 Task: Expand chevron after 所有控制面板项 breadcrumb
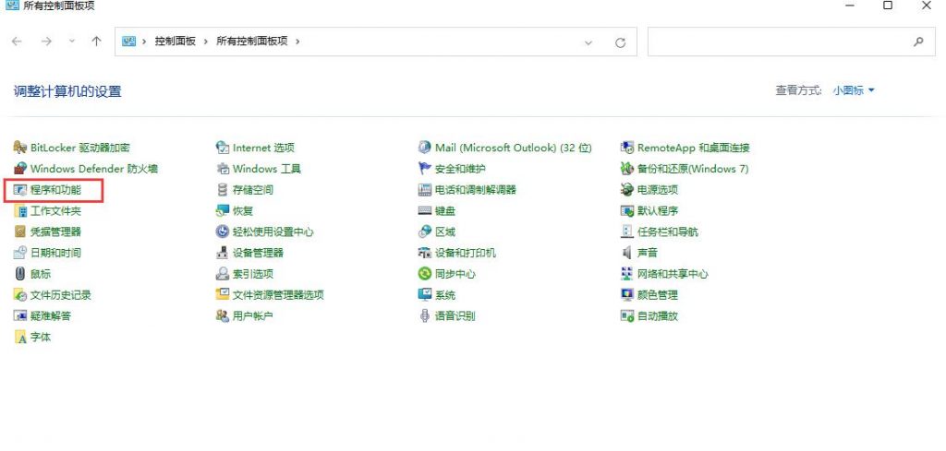pos(297,42)
